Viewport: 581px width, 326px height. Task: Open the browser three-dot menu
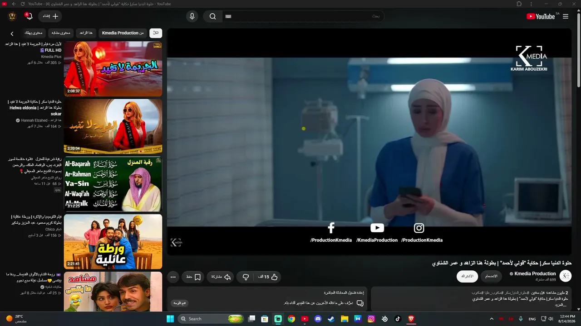[x=531, y=4]
